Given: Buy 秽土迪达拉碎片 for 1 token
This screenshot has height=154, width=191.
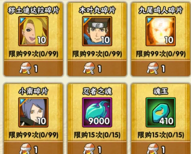Looking at the screenshot, I should point(33,68).
